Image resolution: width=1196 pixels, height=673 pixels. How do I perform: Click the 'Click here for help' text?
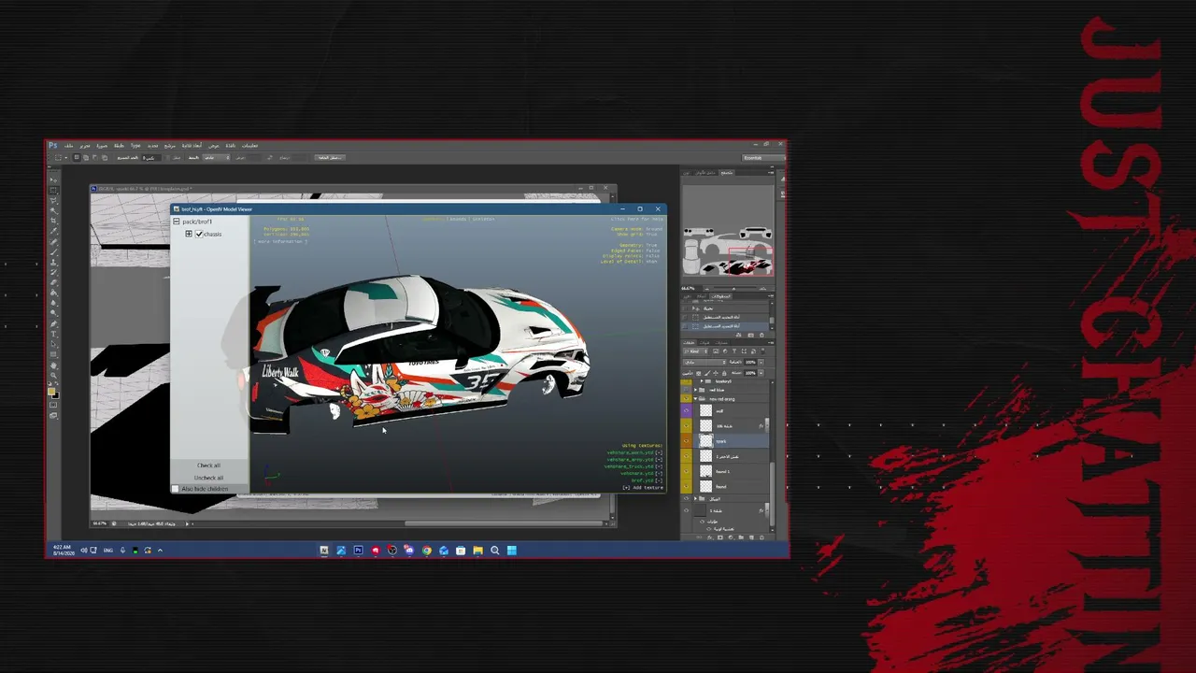click(x=638, y=219)
